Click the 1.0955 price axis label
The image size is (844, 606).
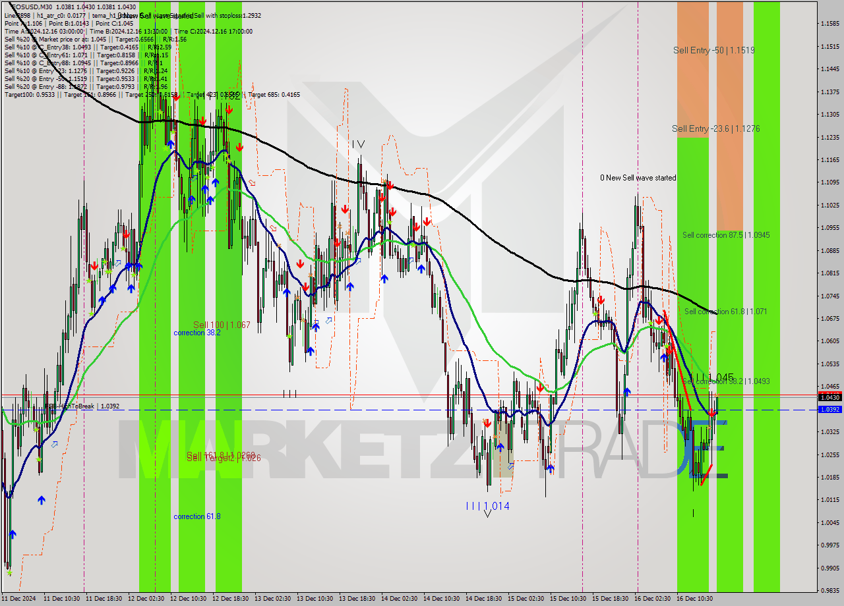tap(830, 227)
